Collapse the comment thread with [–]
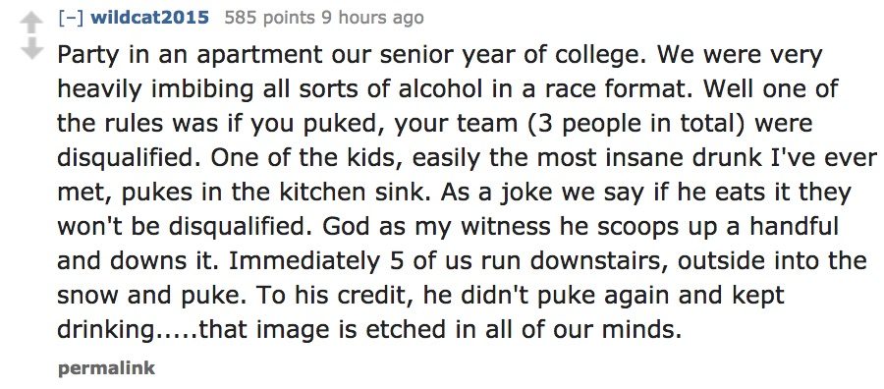Screen dimensions: 884x389 click(71, 18)
